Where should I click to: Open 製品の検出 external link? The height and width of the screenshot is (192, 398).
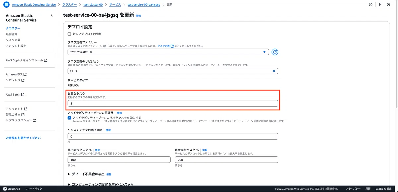(x=15, y=115)
